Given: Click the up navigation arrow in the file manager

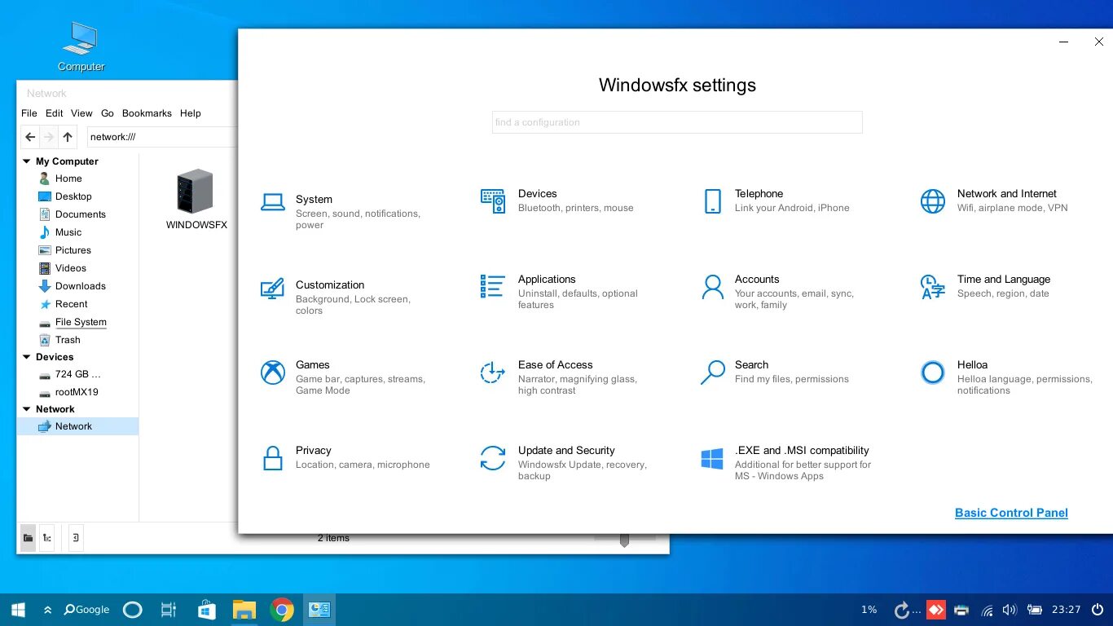Looking at the screenshot, I should (x=67, y=137).
